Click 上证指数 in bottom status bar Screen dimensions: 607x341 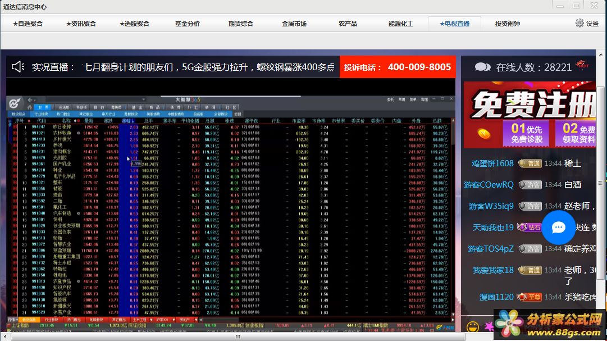[20, 325]
